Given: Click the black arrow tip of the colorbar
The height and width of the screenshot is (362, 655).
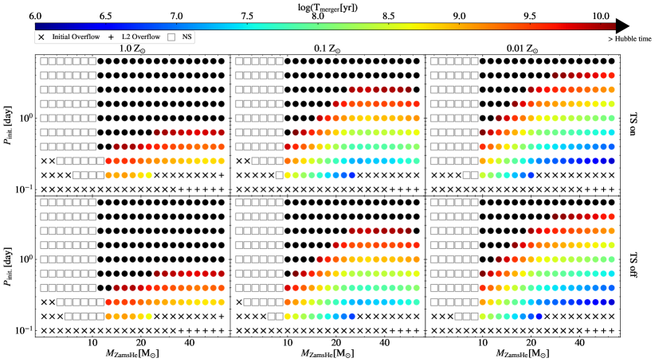Looking at the screenshot, I should (x=622, y=26).
